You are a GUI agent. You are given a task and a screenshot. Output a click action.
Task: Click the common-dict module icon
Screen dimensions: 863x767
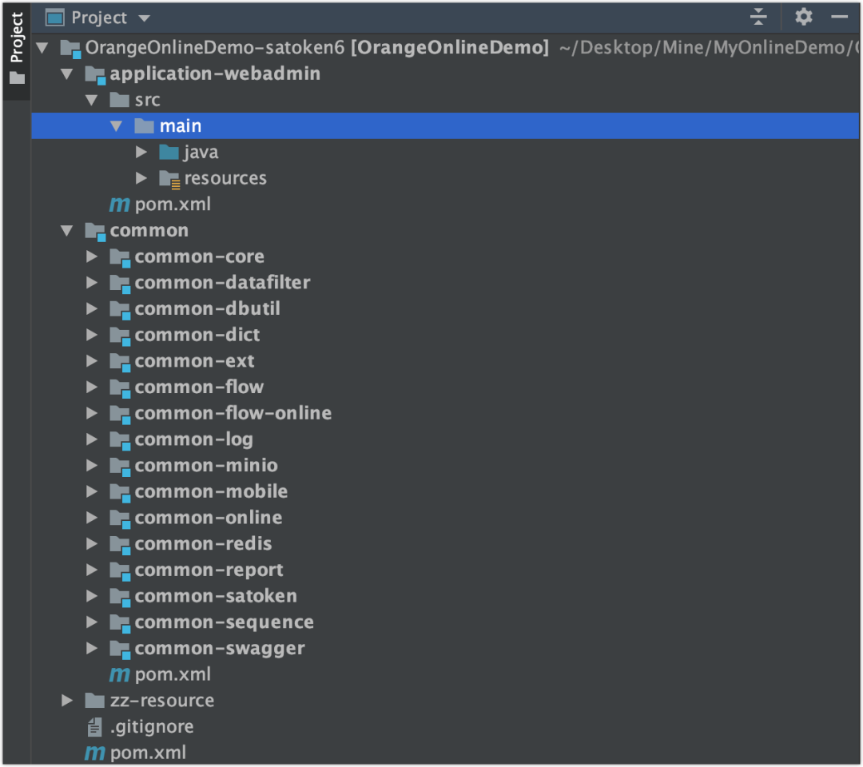click(x=119, y=336)
